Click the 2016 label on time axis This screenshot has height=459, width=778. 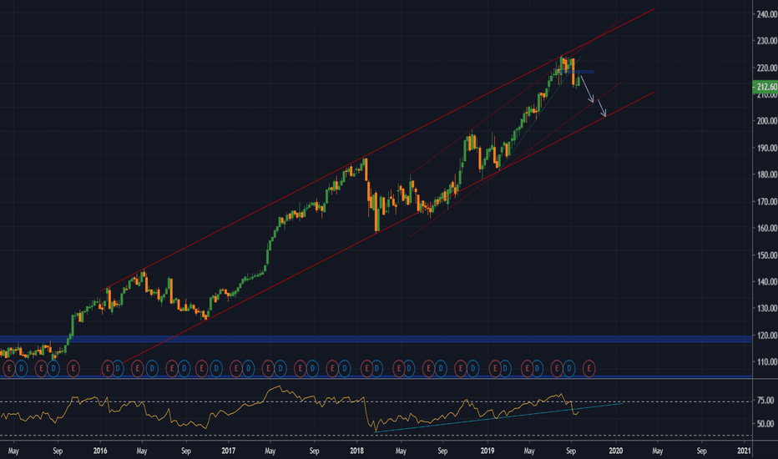(100, 451)
